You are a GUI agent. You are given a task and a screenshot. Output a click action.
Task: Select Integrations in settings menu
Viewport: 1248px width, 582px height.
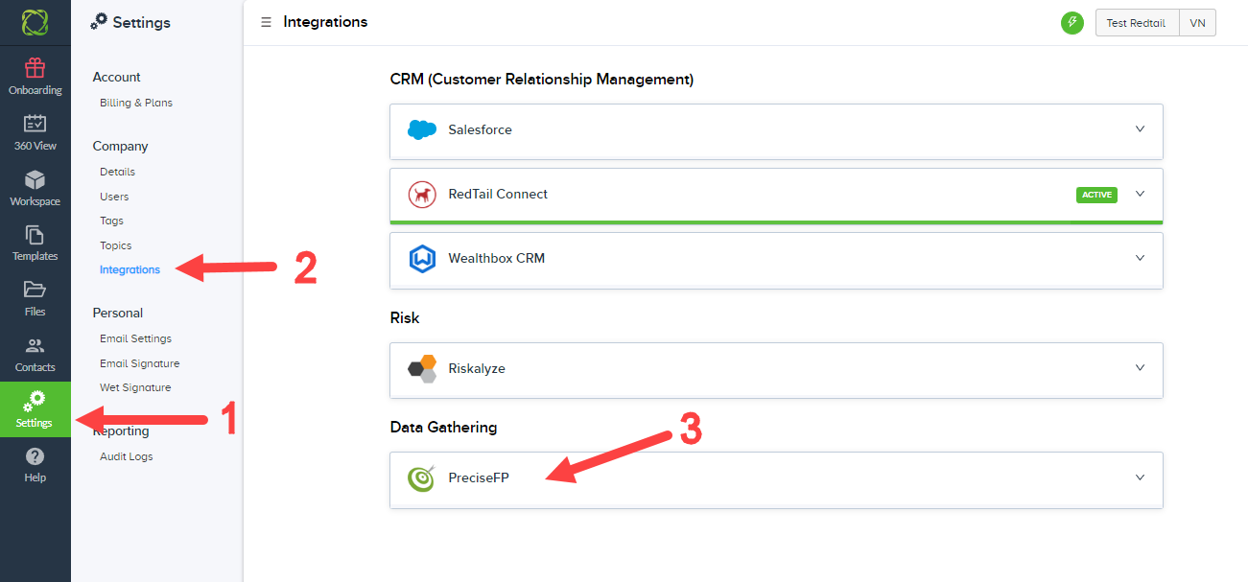[130, 269]
